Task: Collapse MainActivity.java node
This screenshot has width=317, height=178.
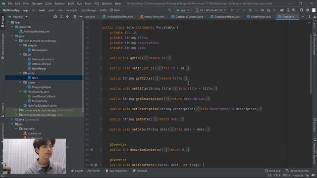Action: pyautogui.click(x=20, y=91)
